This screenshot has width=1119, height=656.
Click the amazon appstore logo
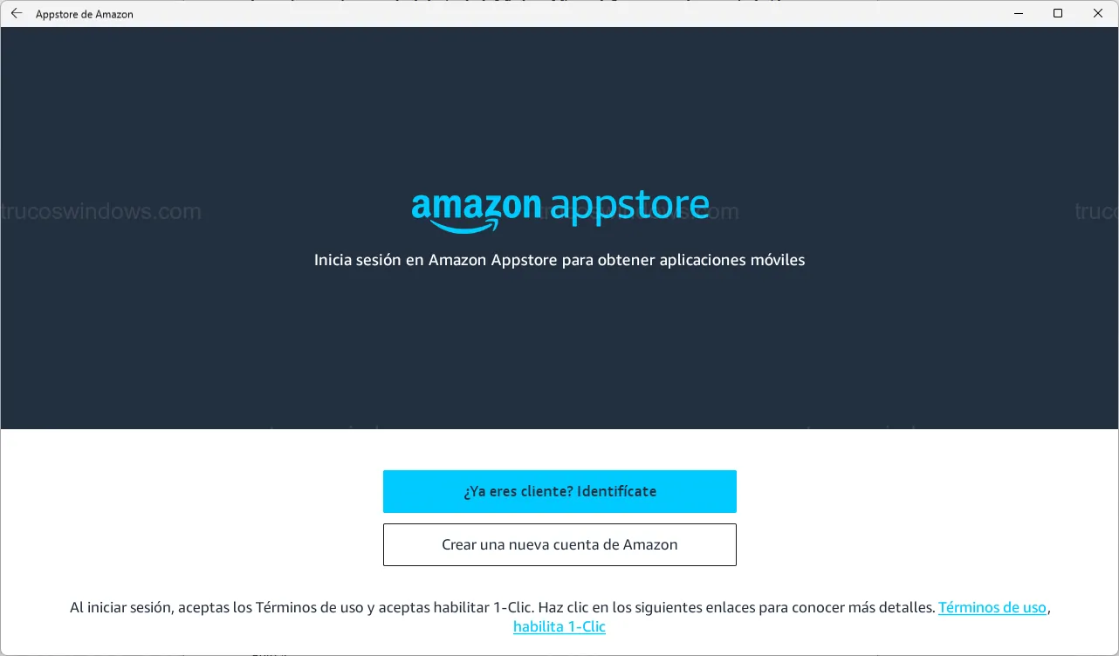pyautogui.click(x=559, y=211)
